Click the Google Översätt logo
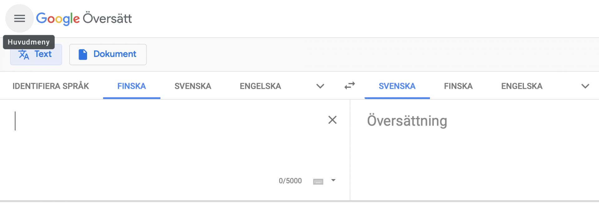This screenshot has height=204, width=599. point(84,19)
